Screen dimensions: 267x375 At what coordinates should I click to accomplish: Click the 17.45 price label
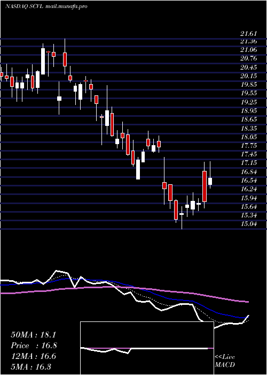(x=248, y=154)
